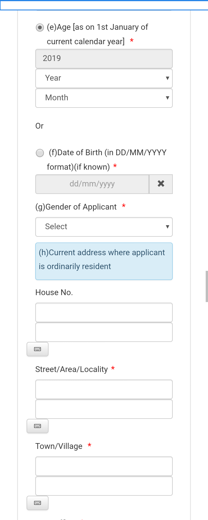208x520 pixels.
Task: Click the first Town/Village field
Action: (x=104, y=466)
